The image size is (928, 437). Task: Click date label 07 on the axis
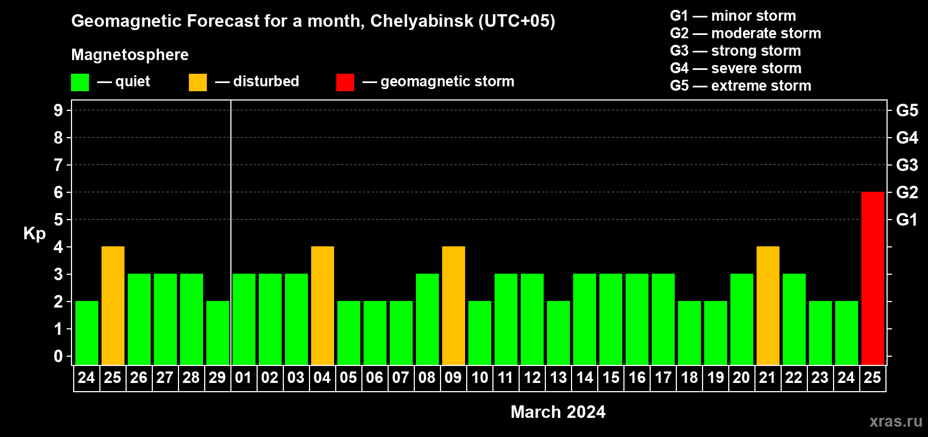(x=401, y=378)
